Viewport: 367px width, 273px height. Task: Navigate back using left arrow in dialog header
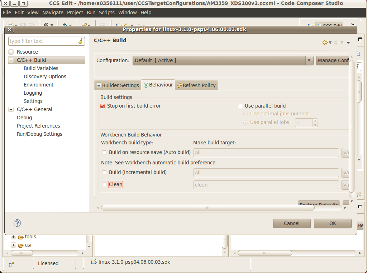tap(325, 42)
